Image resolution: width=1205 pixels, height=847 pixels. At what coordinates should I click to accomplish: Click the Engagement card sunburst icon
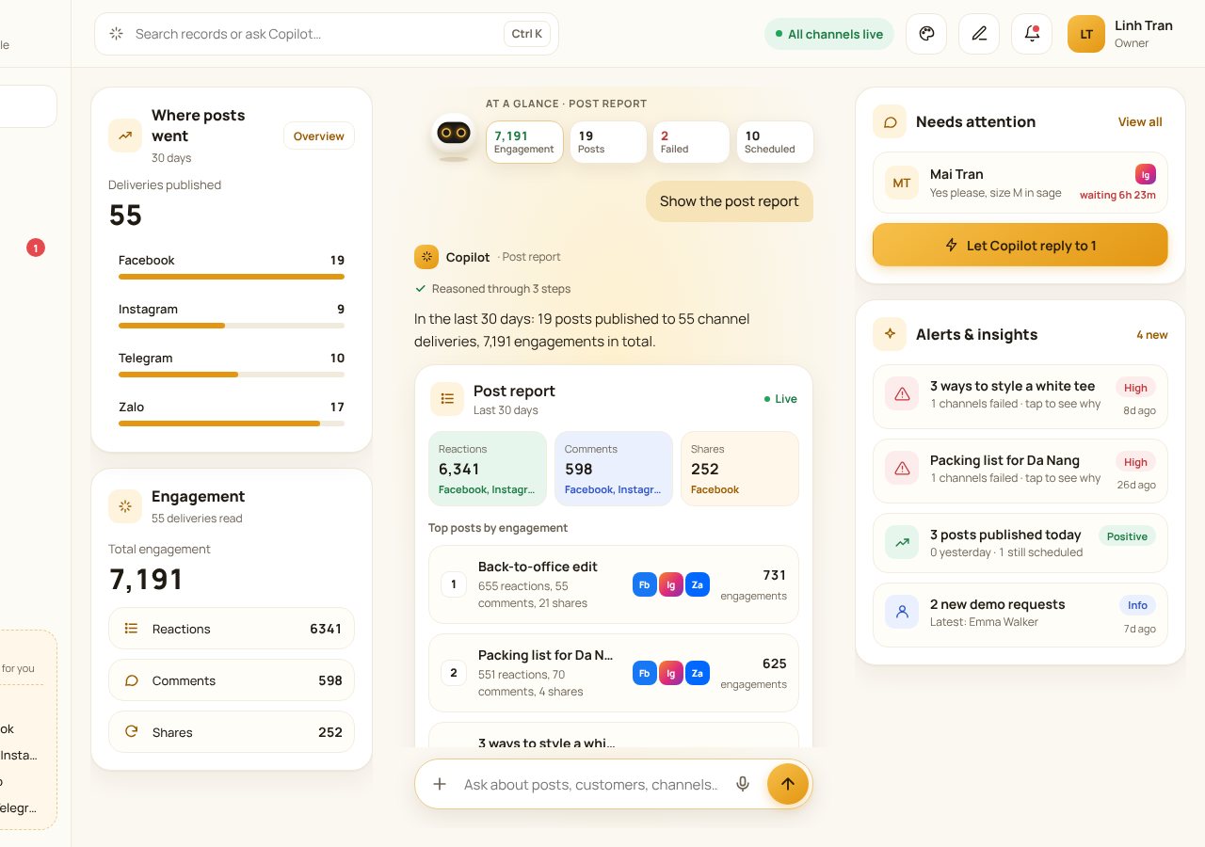pyautogui.click(x=125, y=506)
